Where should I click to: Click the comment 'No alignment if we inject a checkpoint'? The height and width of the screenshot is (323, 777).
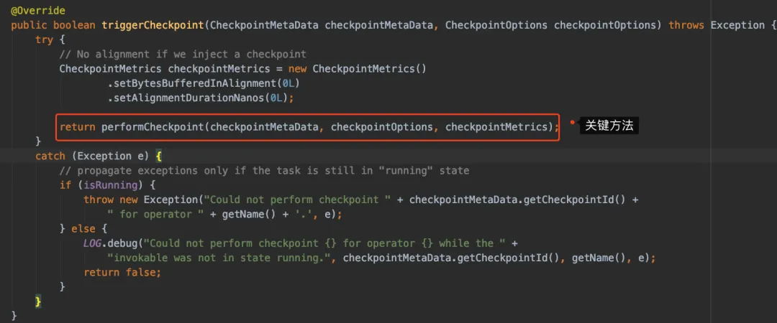pyautogui.click(x=182, y=55)
